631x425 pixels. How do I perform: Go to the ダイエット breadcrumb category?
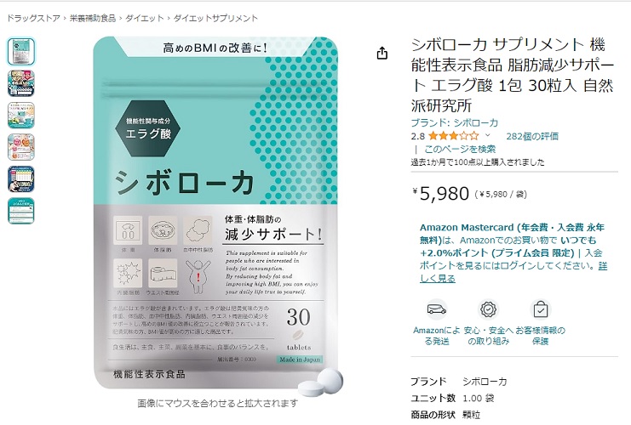(x=145, y=18)
